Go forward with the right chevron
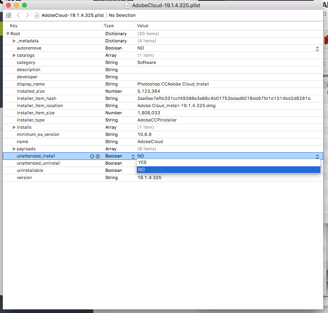The width and height of the screenshot is (328, 313). [27, 15]
